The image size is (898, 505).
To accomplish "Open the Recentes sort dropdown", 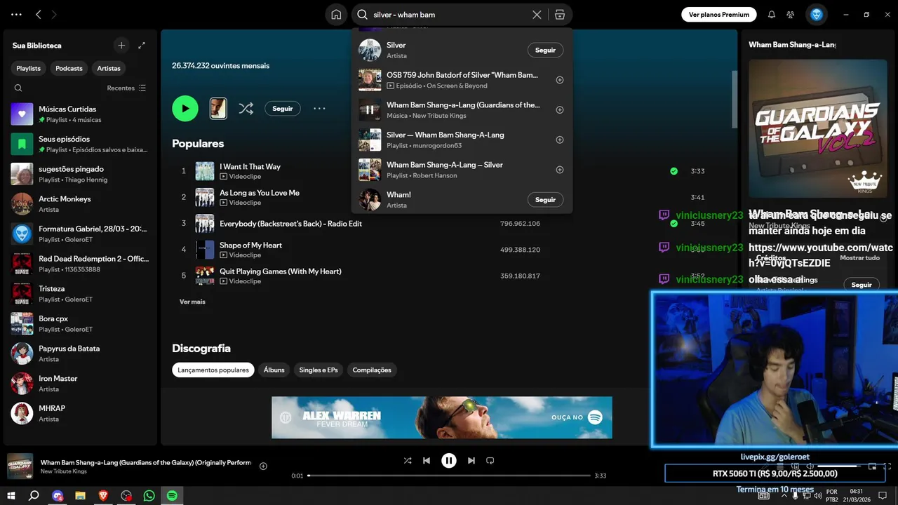I will click(126, 88).
